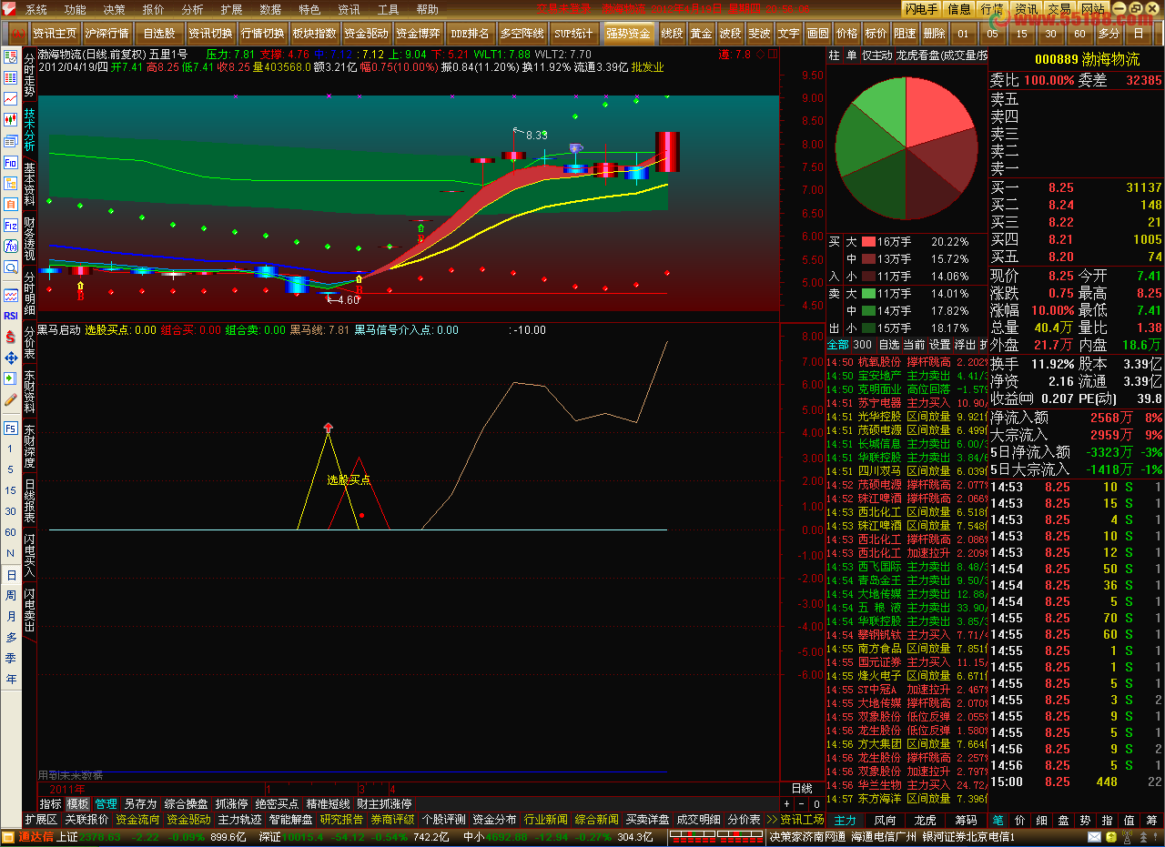Click the DDE排名 toolbar button
This screenshot has height=847, width=1165.
[471, 34]
